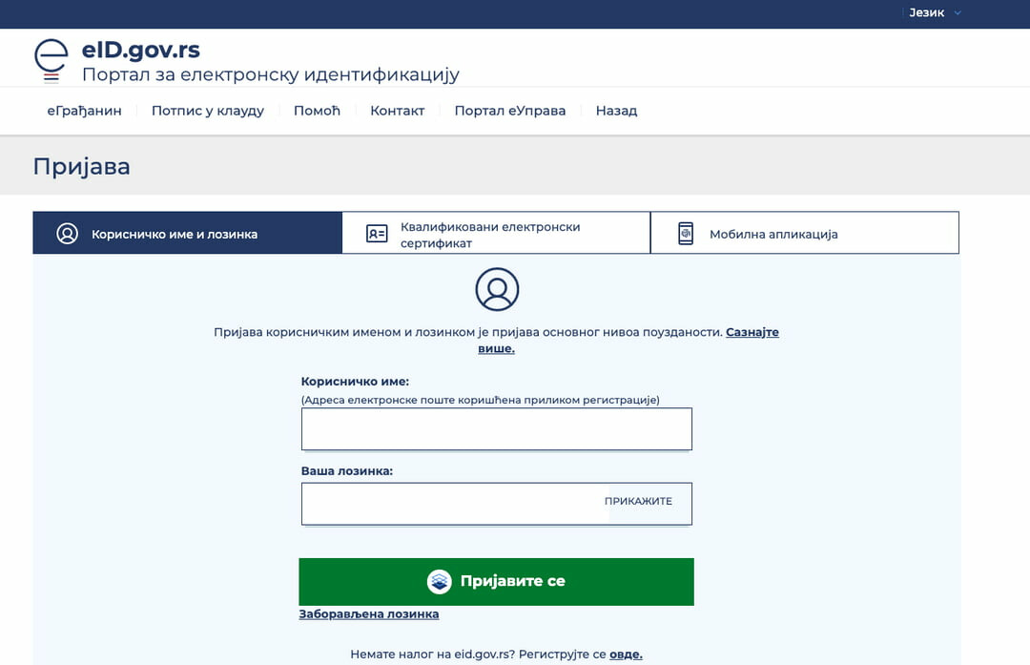
Task: Click the Сазнајте више link
Action: click(752, 332)
